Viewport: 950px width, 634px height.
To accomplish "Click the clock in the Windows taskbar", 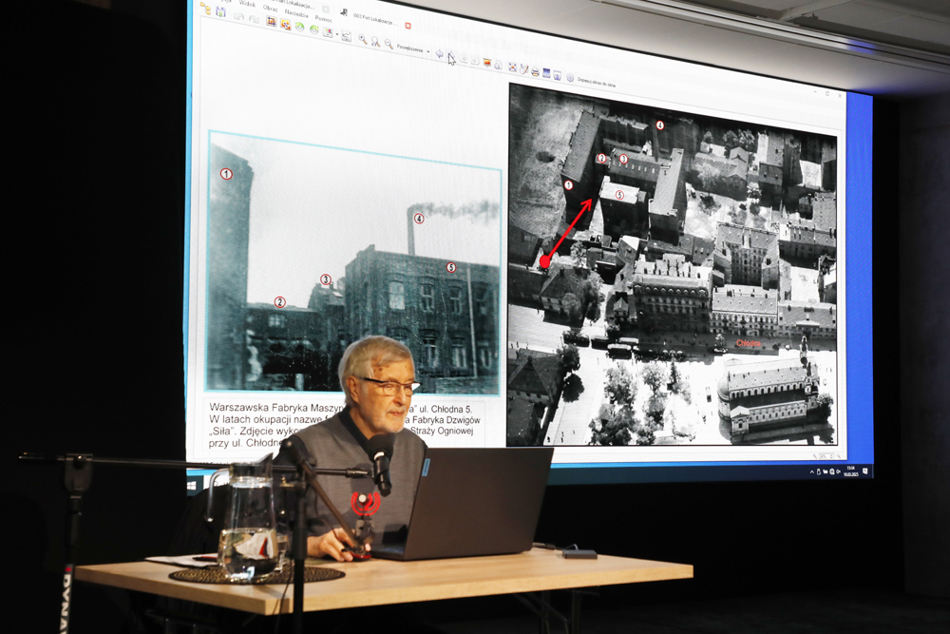I will click(x=850, y=469).
